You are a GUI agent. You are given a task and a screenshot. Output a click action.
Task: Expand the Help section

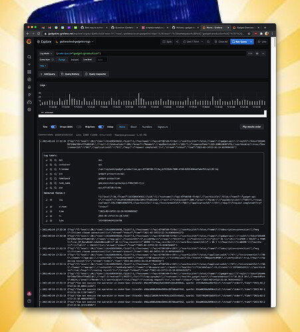pyautogui.click(x=43, y=66)
